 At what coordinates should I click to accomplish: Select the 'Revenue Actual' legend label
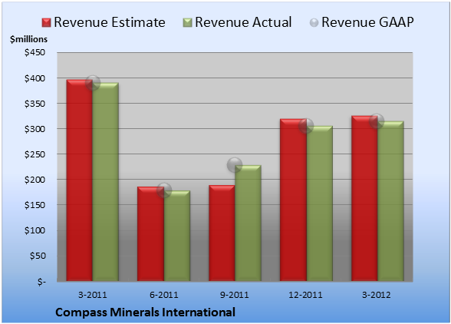[x=243, y=22]
